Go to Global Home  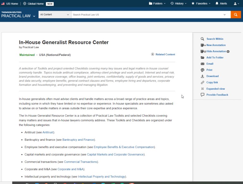click(36, 4)
